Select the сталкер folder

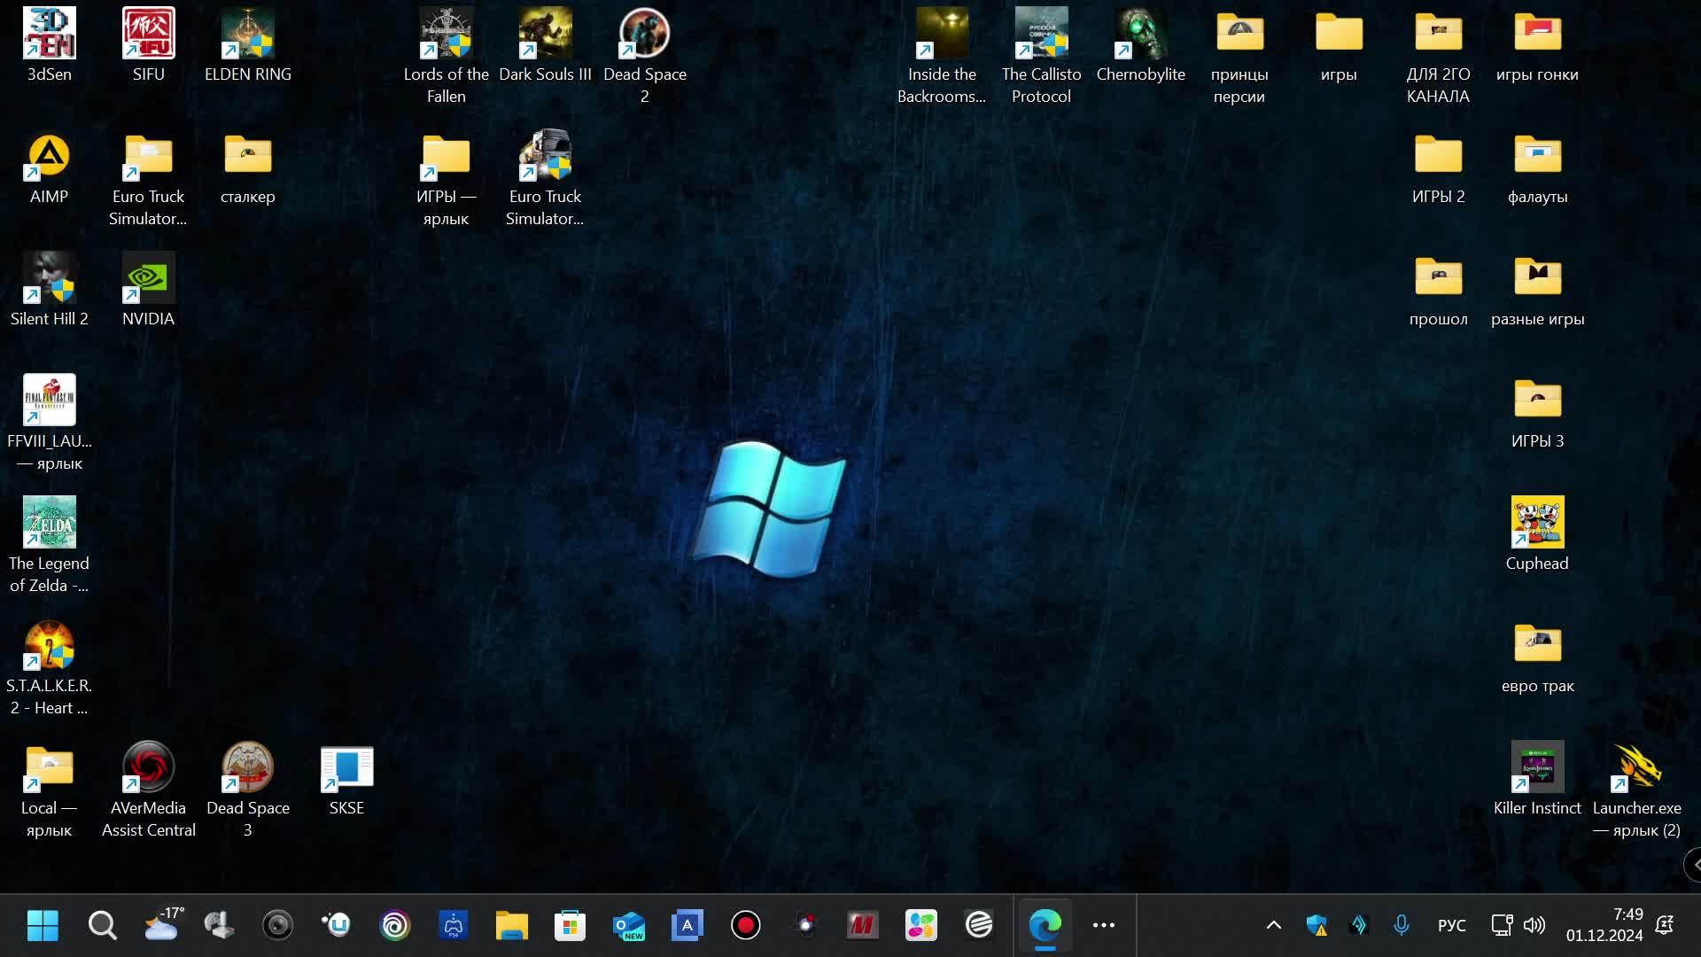tap(248, 168)
